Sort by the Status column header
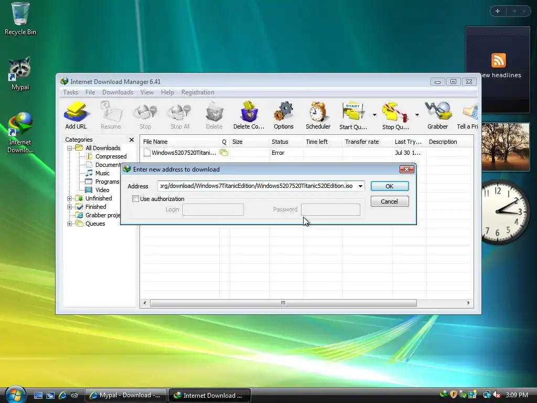 tap(286, 142)
